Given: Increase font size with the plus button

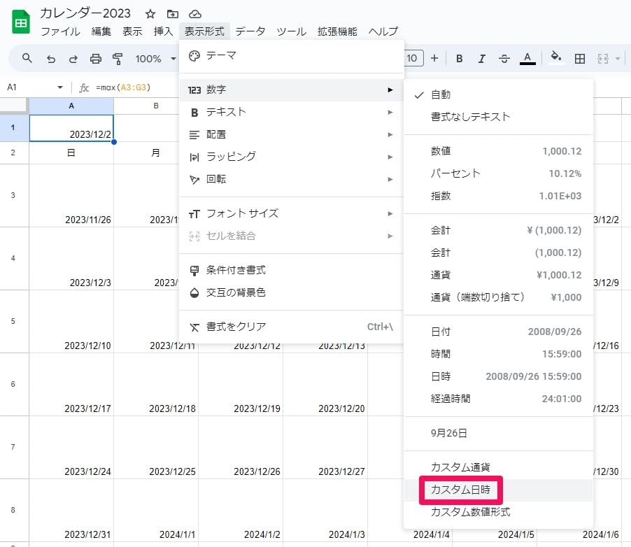Looking at the screenshot, I should (434, 58).
